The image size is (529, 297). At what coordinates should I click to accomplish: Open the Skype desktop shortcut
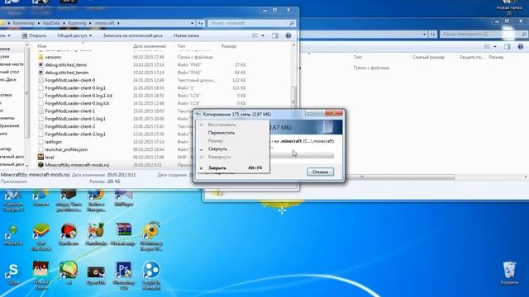[13, 274]
